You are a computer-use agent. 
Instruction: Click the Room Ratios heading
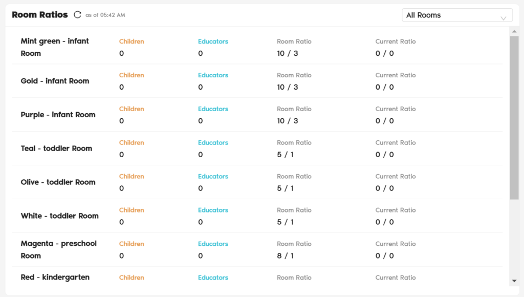tap(40, 15)
